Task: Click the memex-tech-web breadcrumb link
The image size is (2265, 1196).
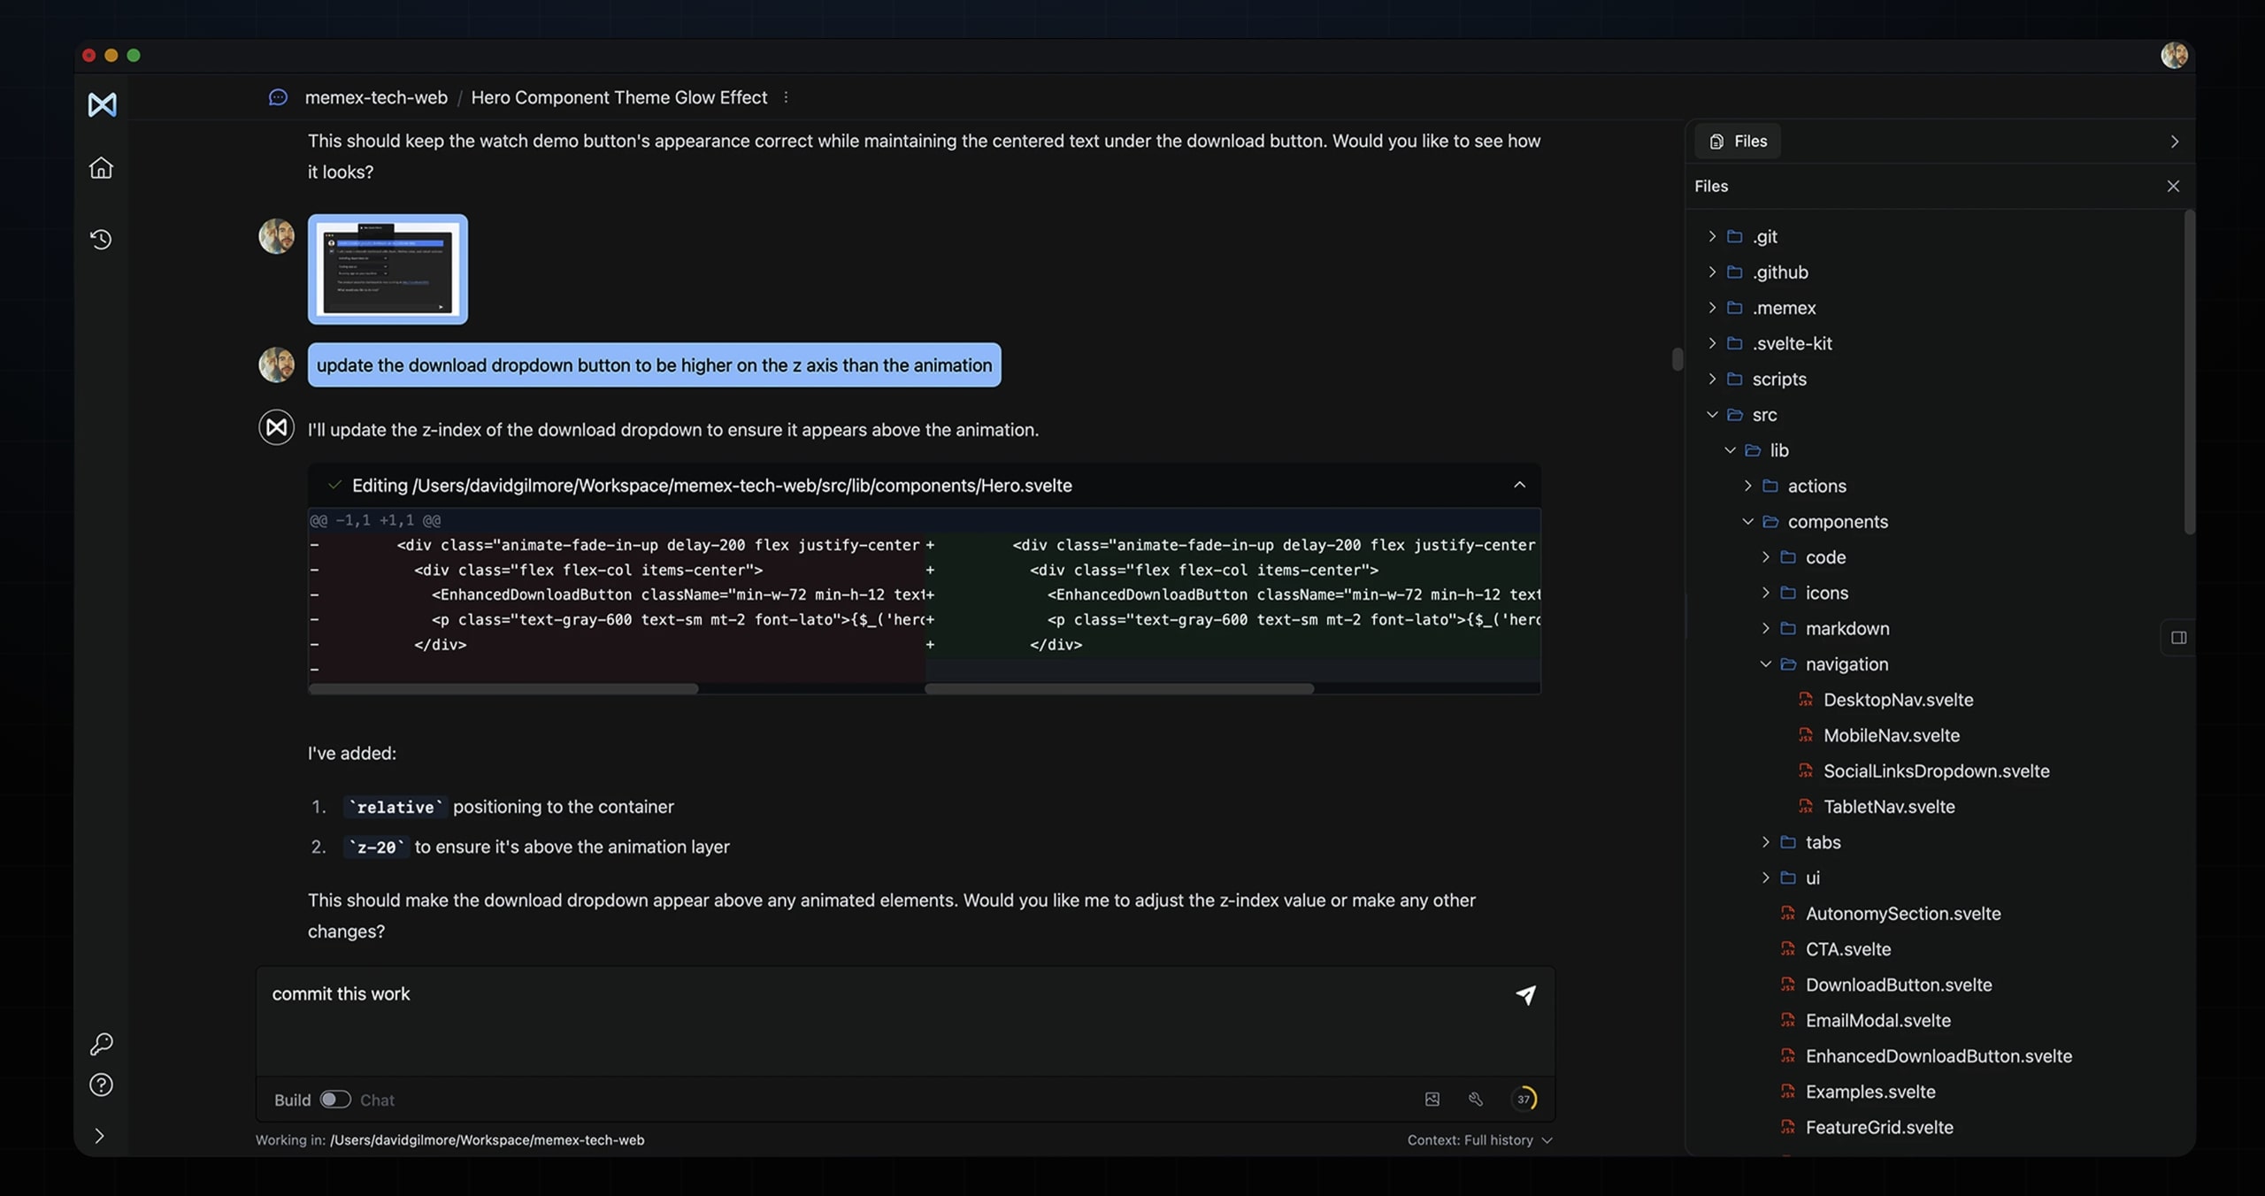Action: point(376,97)
